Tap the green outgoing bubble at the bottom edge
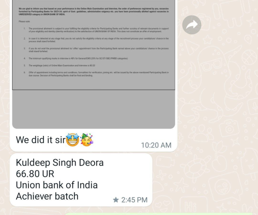This screenshot has height=215, width=258. pyautogui.click(x=159, y=214)
